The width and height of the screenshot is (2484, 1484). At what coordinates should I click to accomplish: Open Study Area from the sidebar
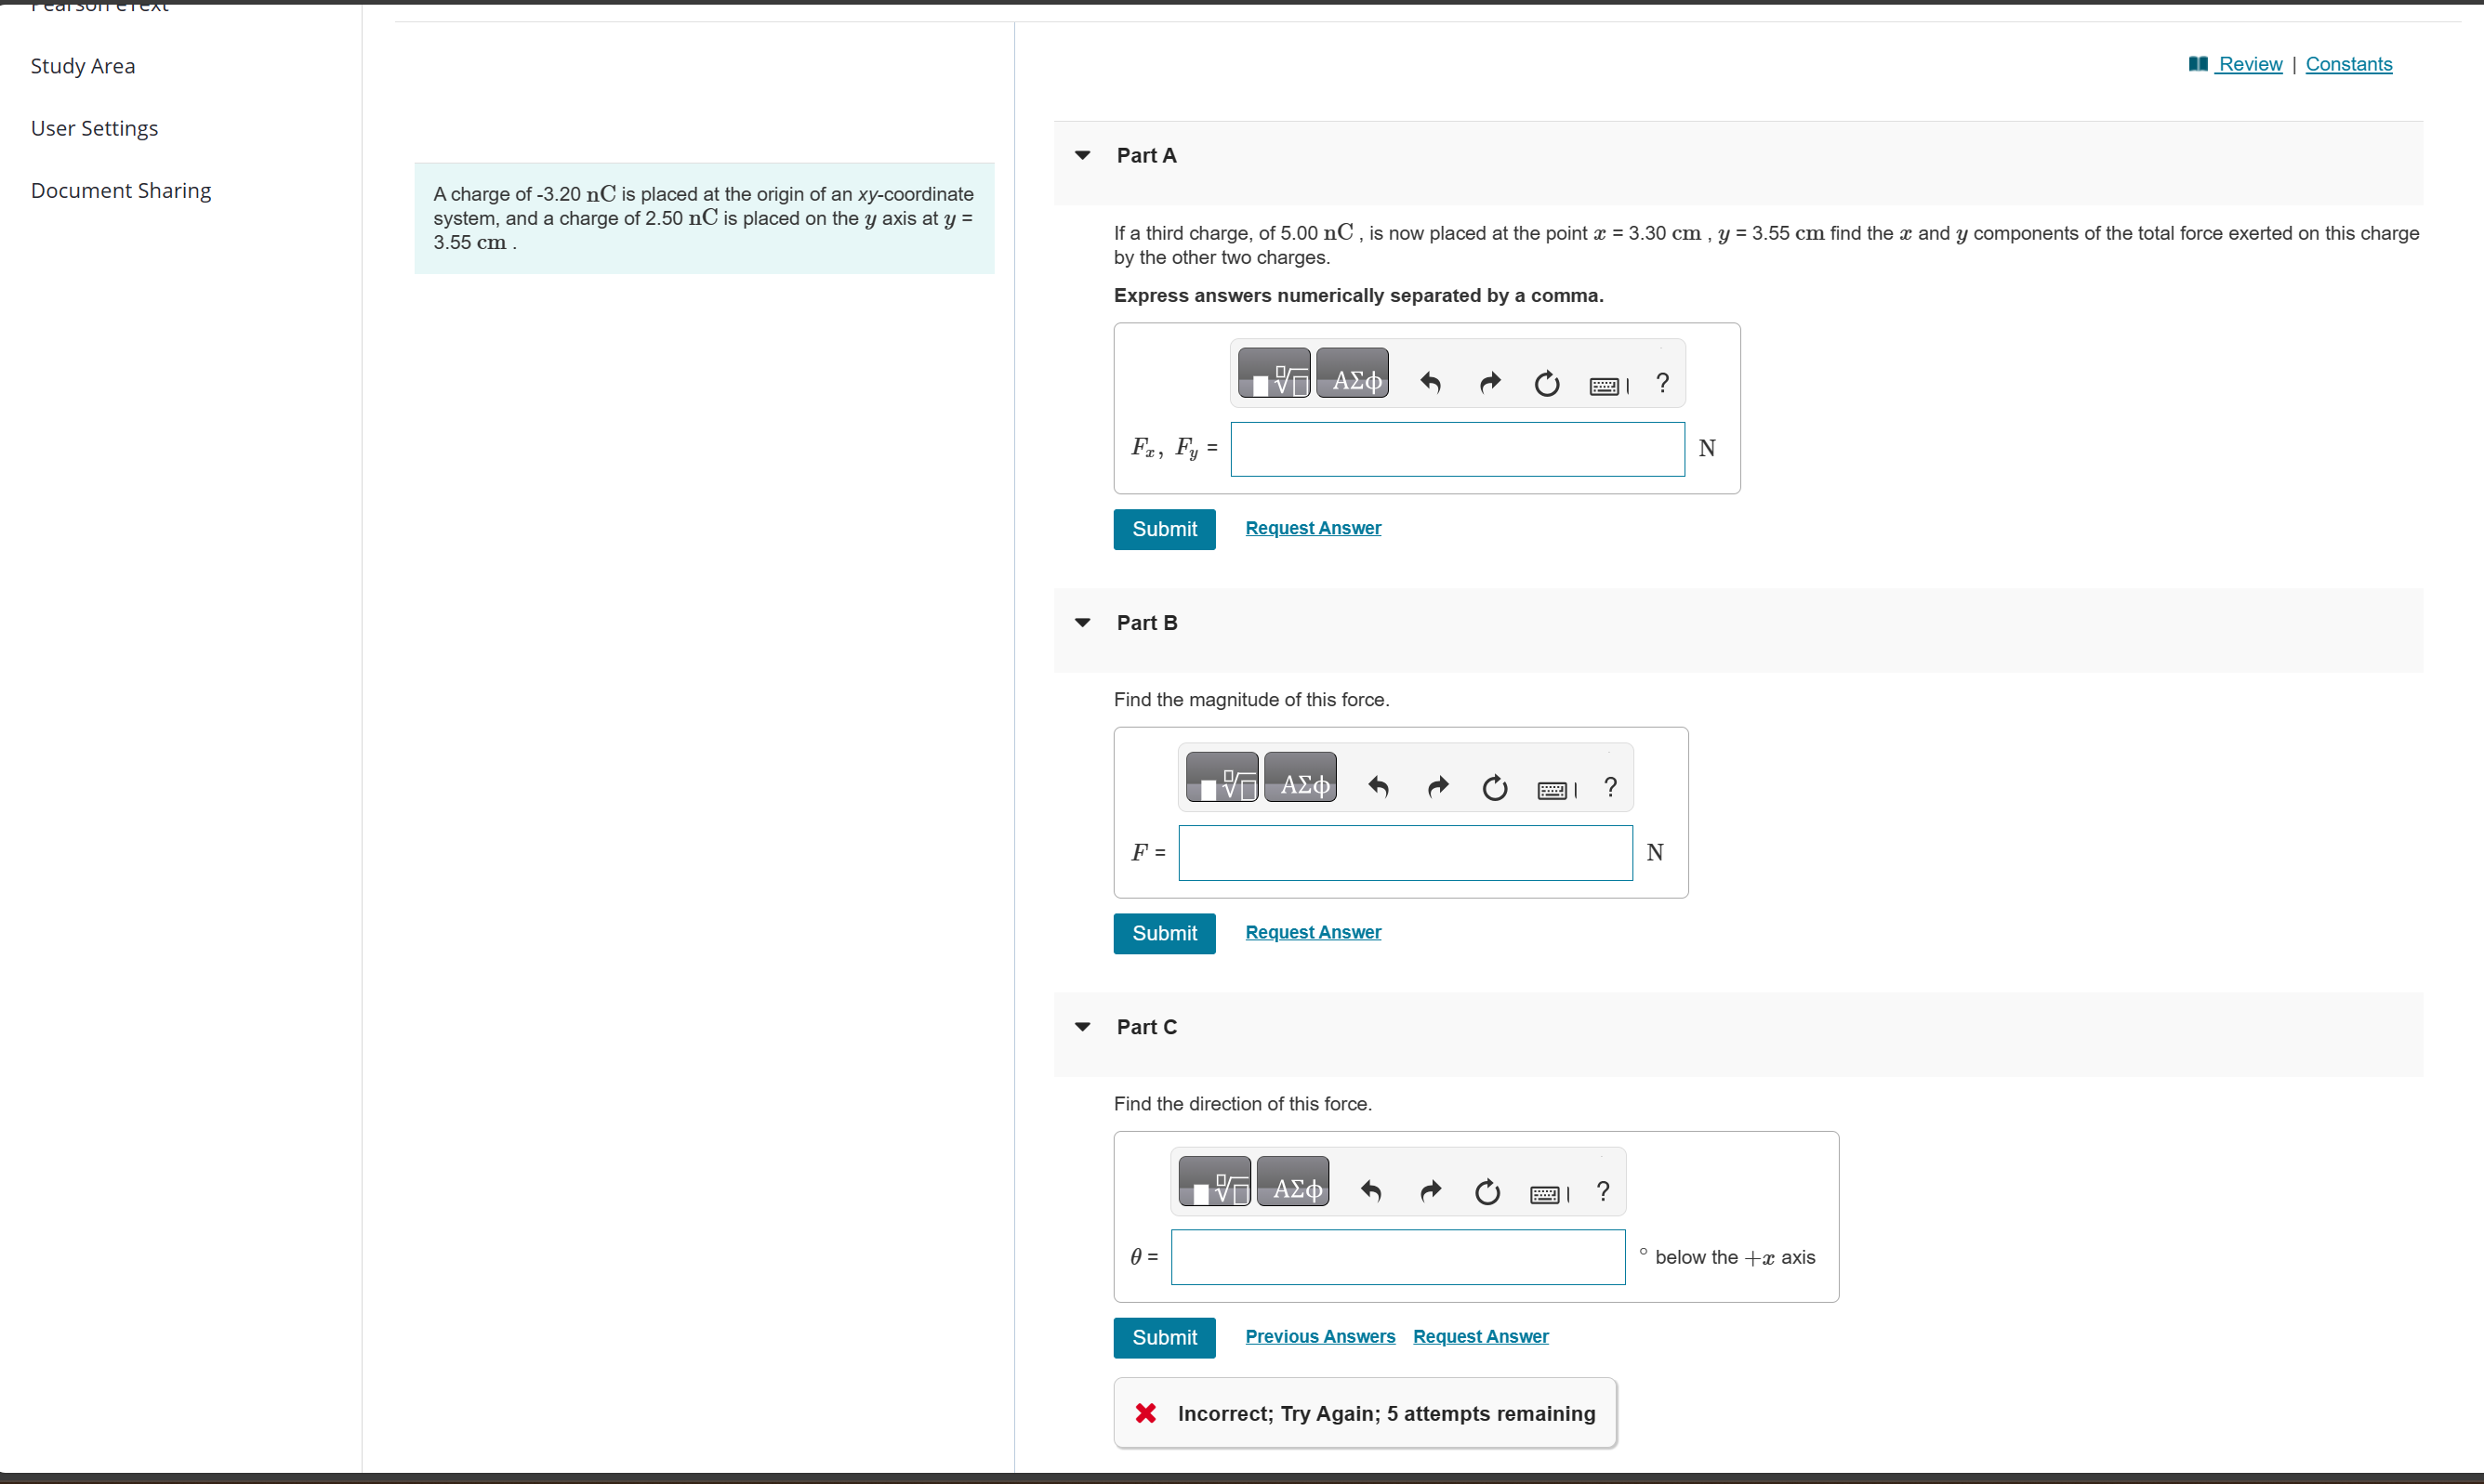pos(83,66)
